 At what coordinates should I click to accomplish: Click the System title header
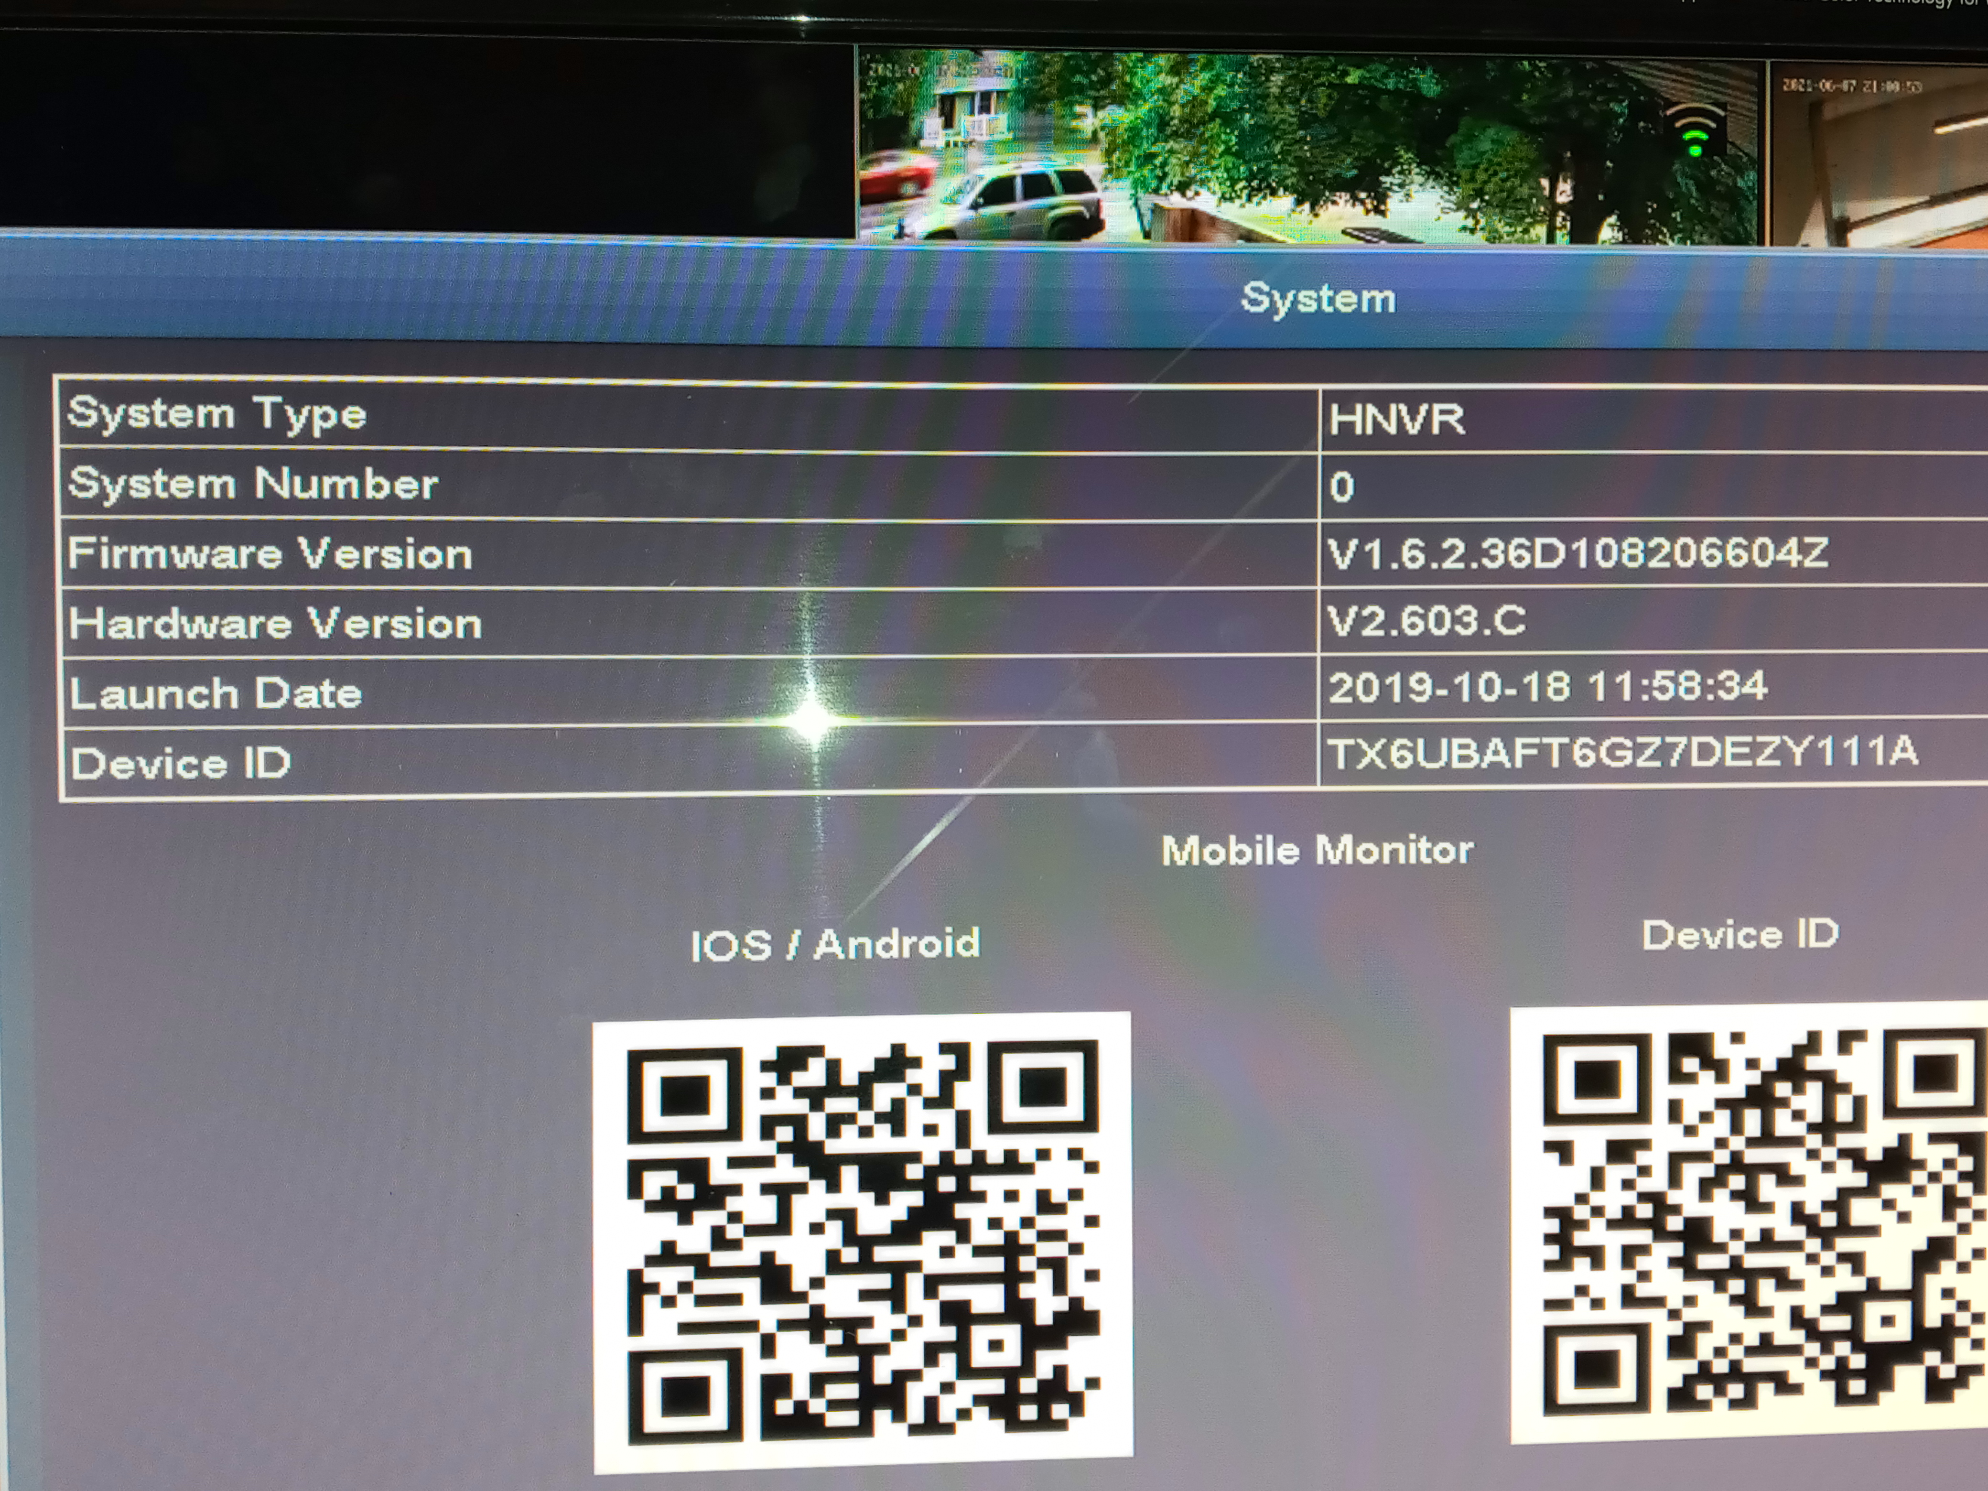(1318, 298)
